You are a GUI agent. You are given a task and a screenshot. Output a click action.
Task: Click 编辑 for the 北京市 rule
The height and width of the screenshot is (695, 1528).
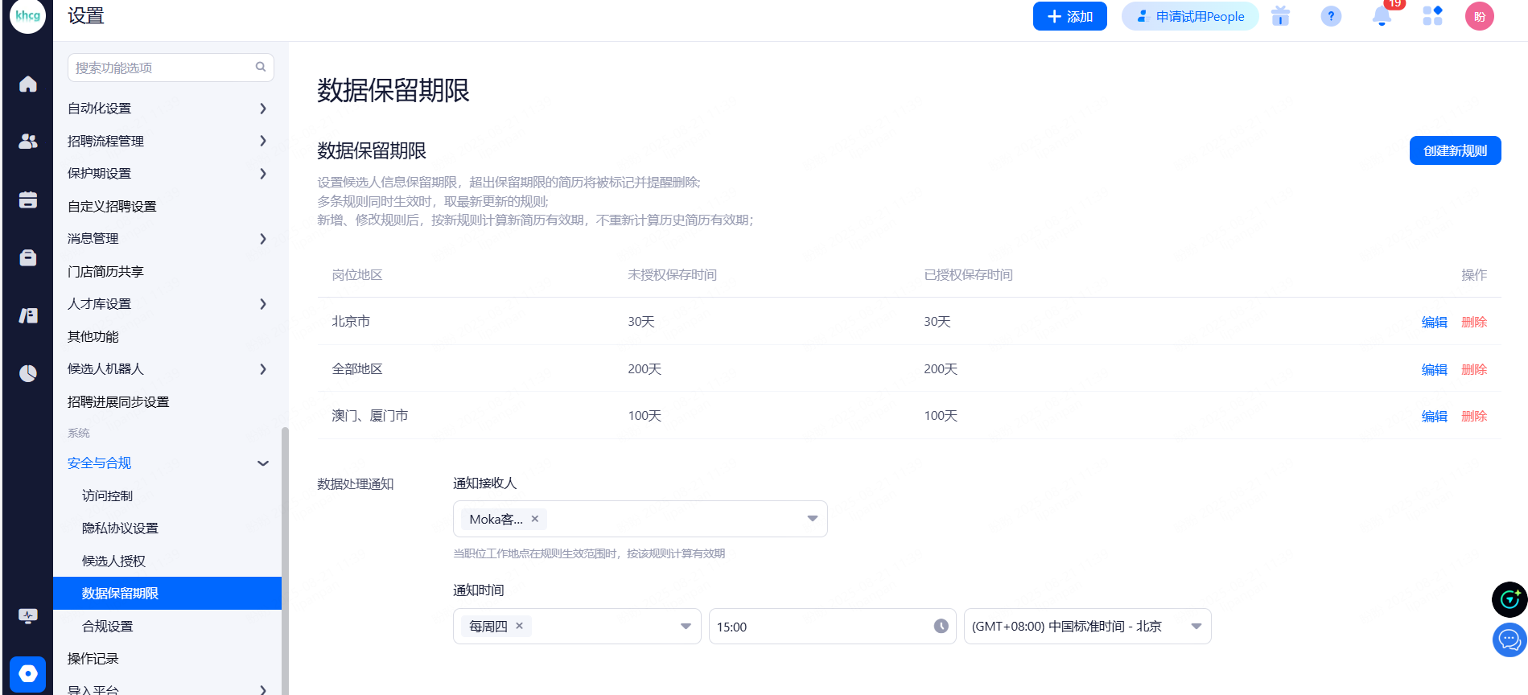pos(1434,322)
